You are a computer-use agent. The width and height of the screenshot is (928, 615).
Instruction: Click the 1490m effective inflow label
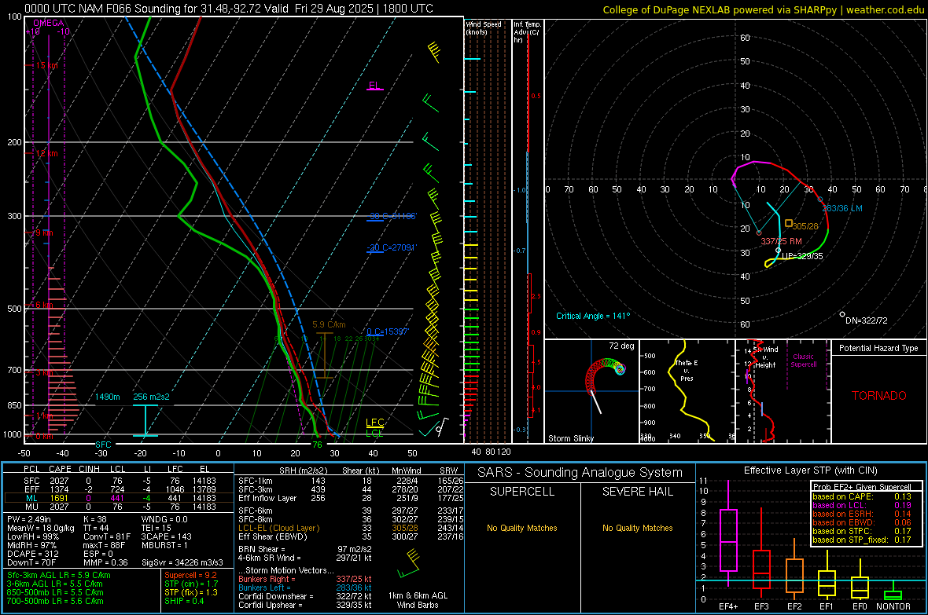108,397
